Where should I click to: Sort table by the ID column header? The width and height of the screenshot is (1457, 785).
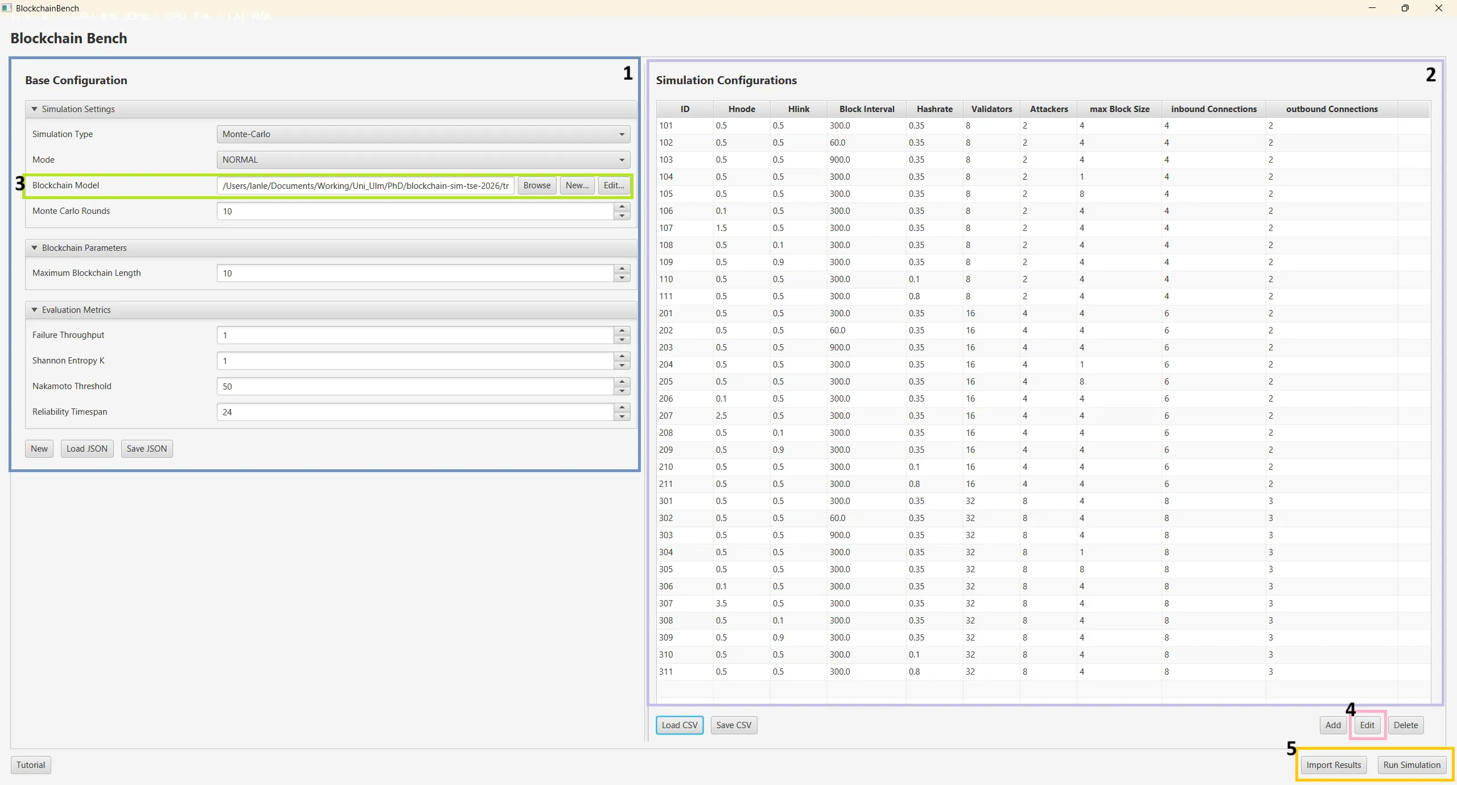tap(685, 109)
